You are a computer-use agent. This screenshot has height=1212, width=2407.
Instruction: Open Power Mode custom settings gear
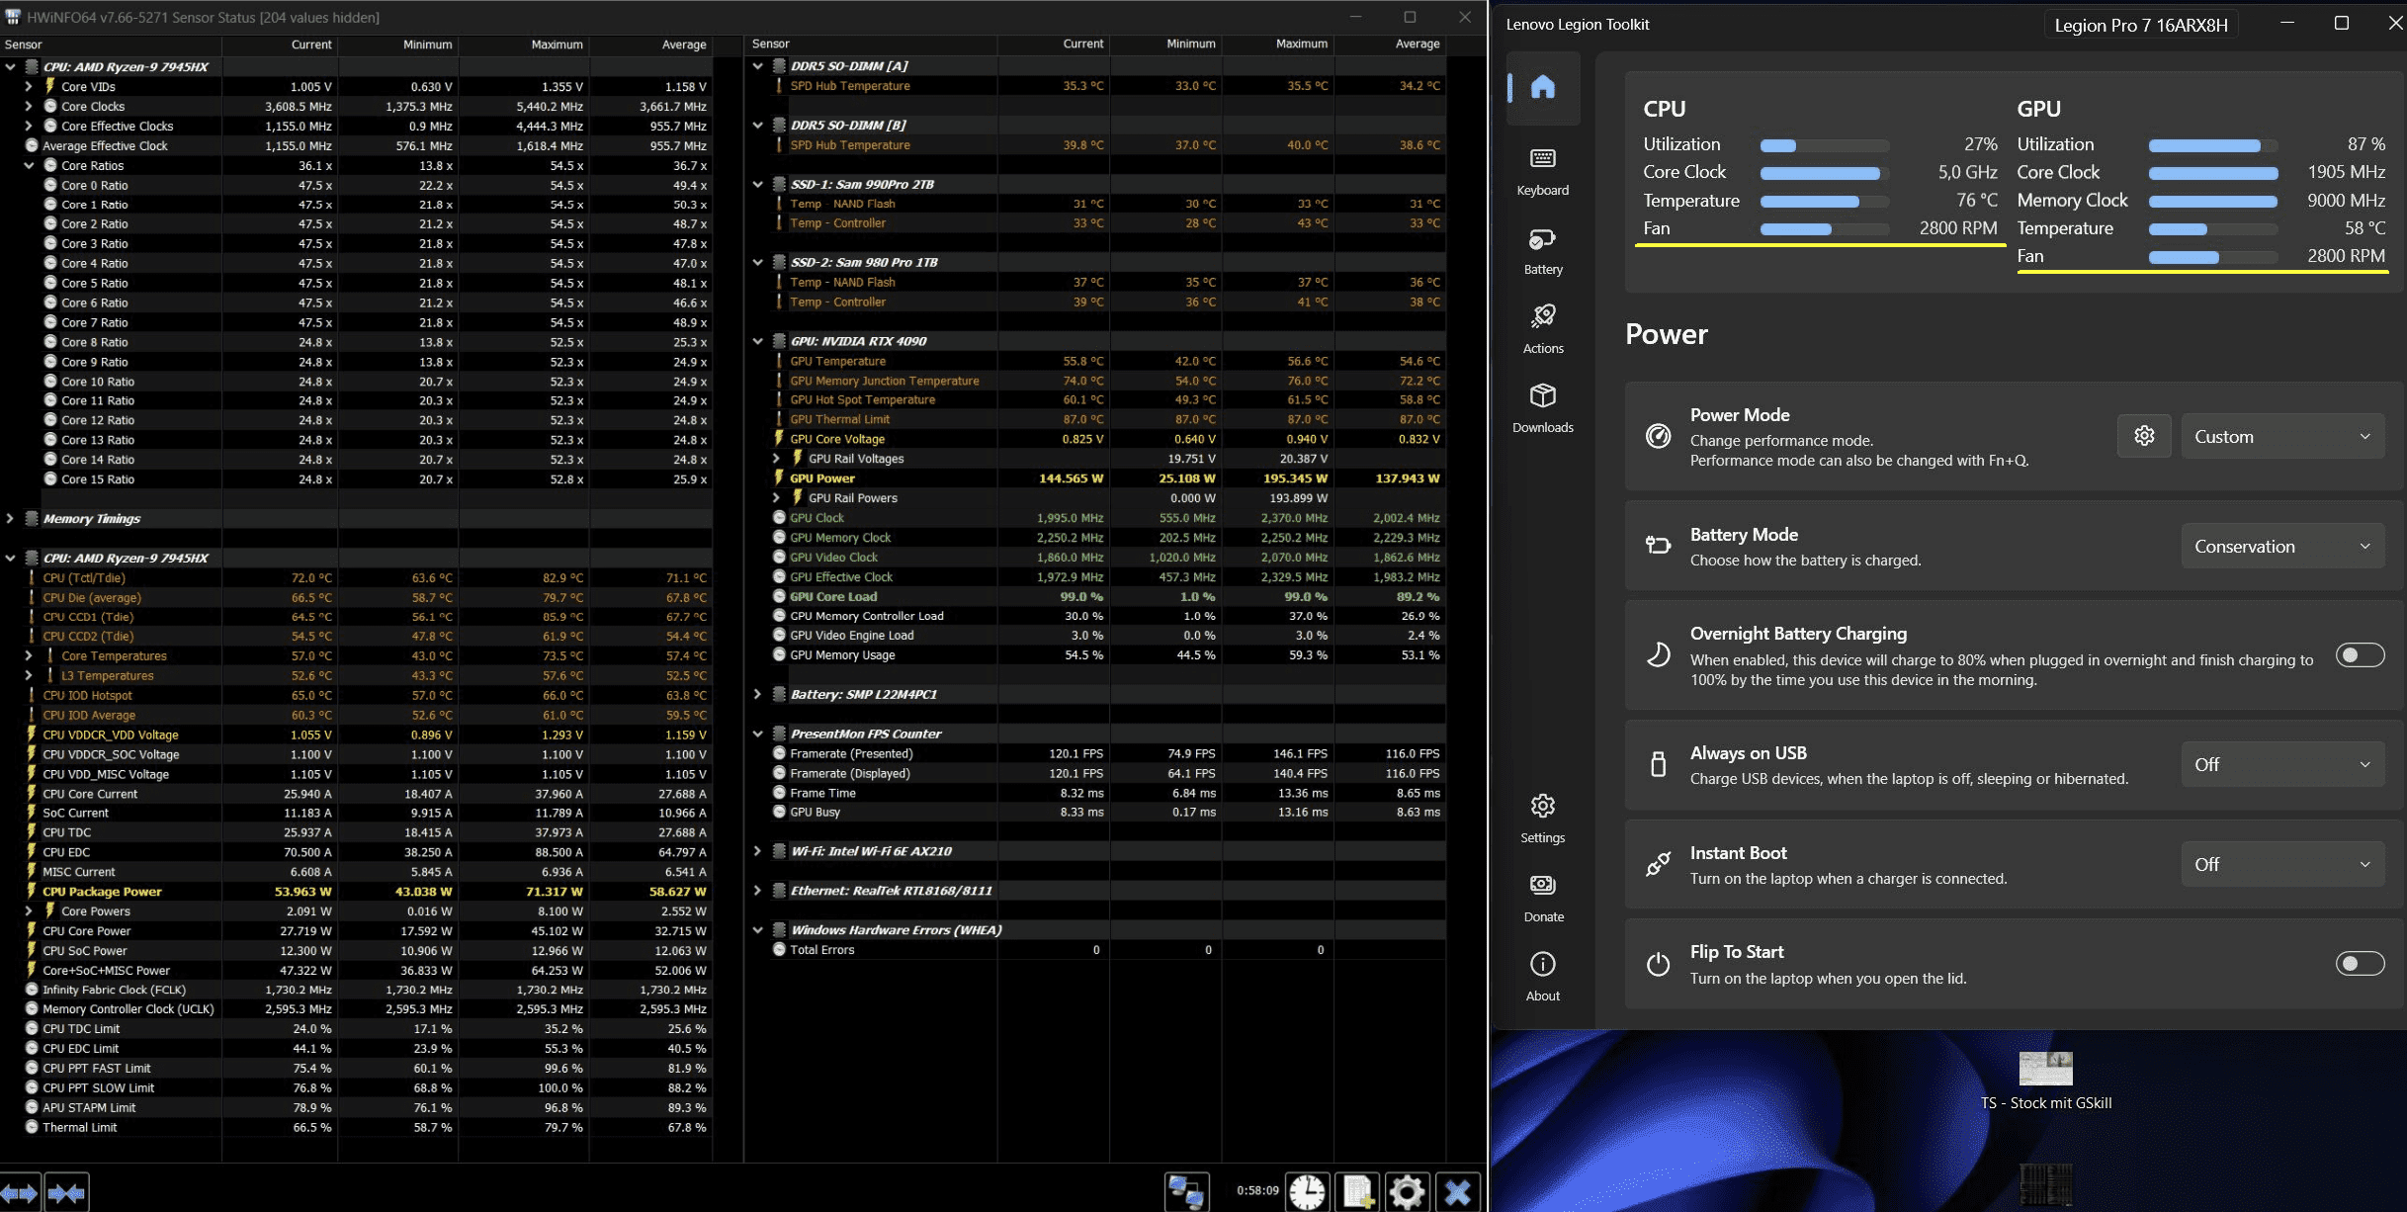(2143, 436)
